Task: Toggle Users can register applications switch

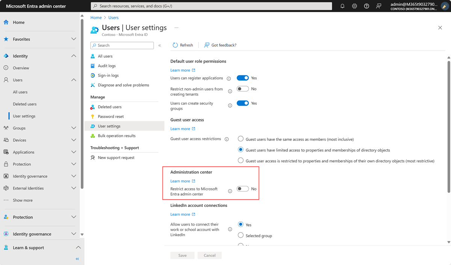Action: (243, 78)
